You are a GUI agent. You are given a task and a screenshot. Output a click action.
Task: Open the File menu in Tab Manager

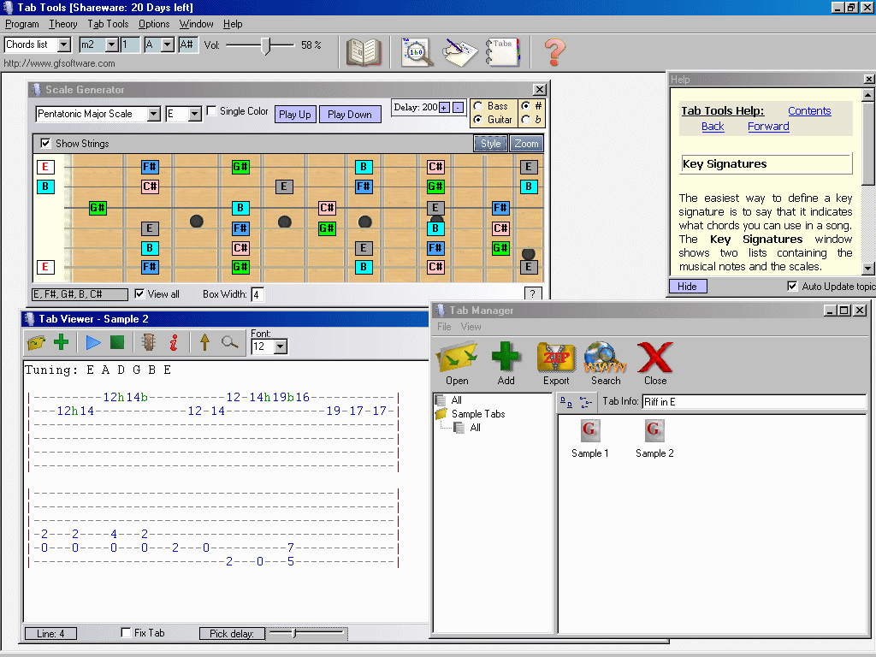coord(443,327)
